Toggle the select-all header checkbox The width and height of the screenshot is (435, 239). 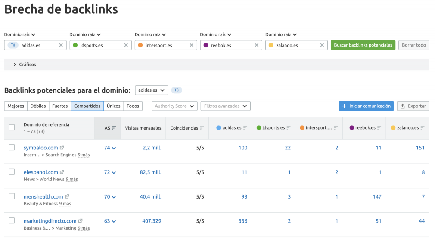pyautogui.click(x=12, y=127)
